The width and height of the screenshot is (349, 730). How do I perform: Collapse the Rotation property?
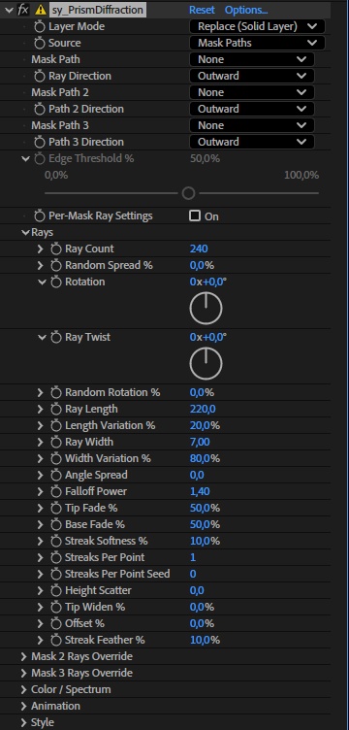pos(42,282)
